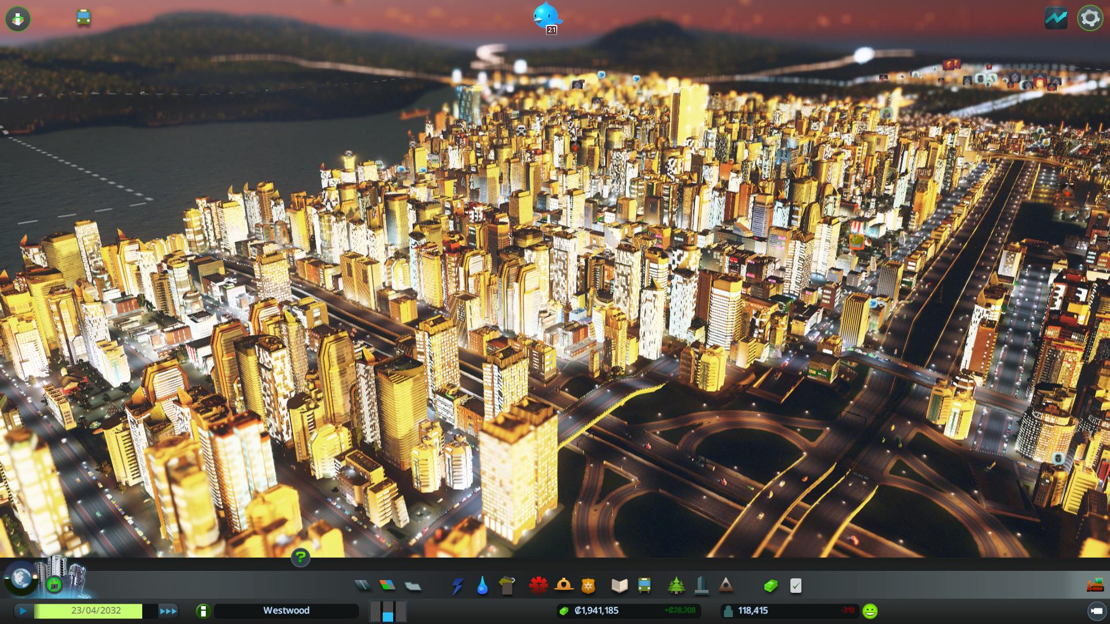Open the Healthcare red cross menu
The width and height of the screenshot is (1110, 624).
(x=539, y=586)
